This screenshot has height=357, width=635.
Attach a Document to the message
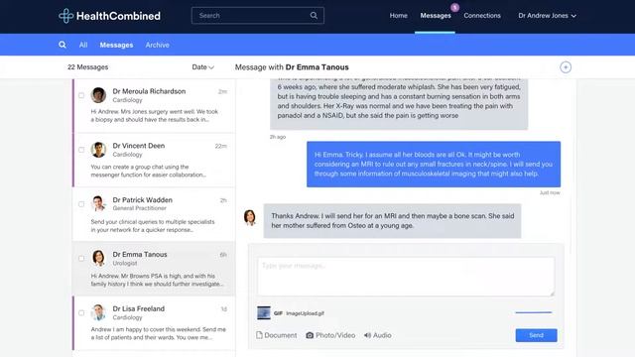[276, 335]
